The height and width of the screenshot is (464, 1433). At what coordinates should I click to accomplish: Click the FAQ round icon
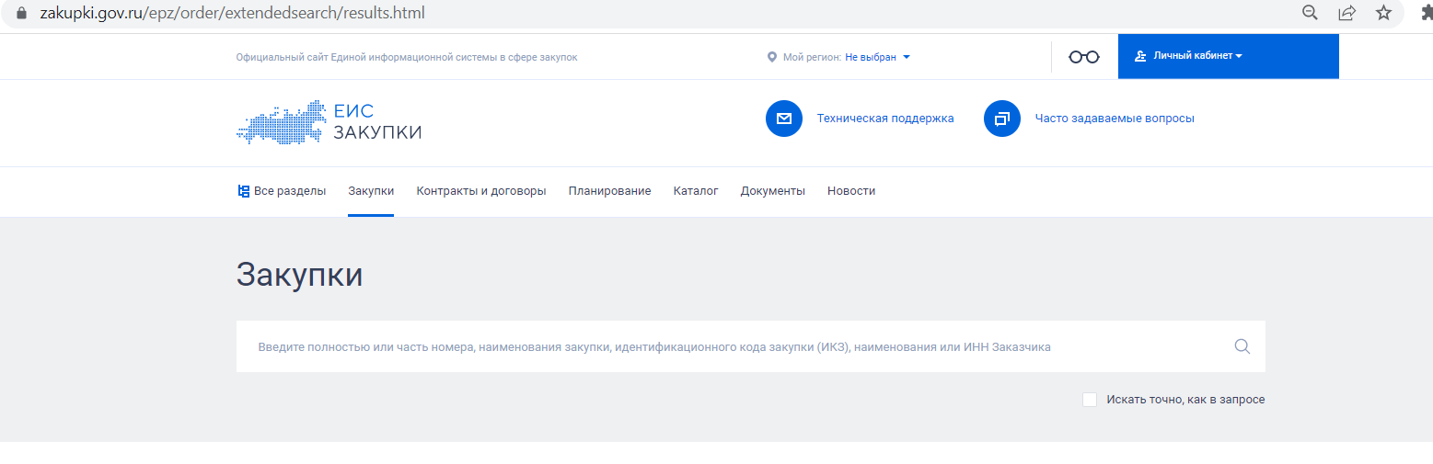coord(1002,119)
